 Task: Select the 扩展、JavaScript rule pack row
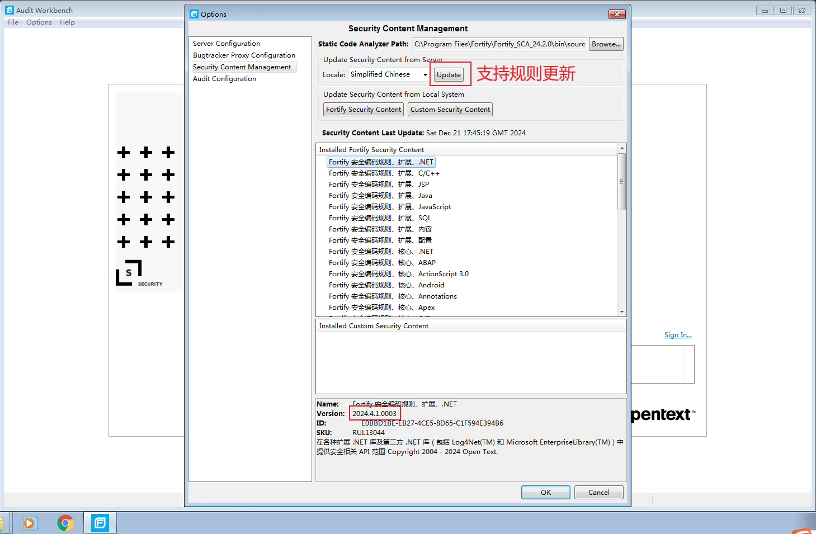tap(390, 207)
